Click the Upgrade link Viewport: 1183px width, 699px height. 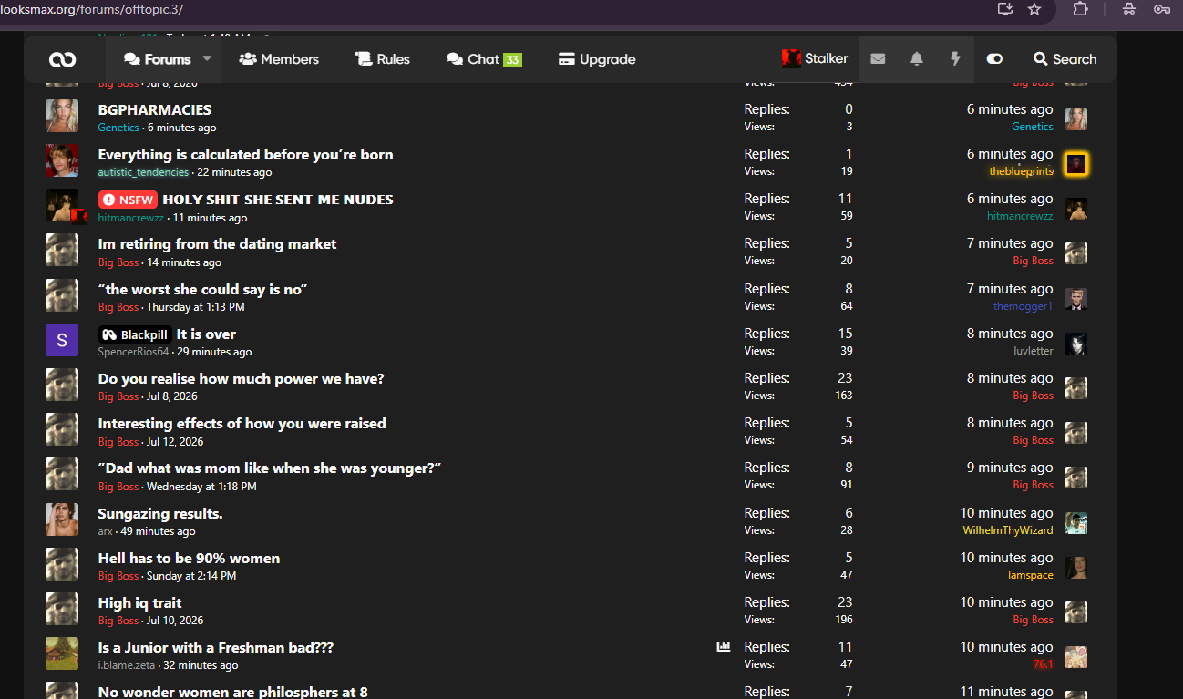597,59
